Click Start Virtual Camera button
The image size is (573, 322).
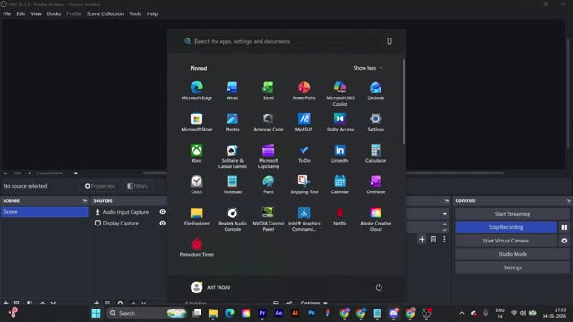506,241
